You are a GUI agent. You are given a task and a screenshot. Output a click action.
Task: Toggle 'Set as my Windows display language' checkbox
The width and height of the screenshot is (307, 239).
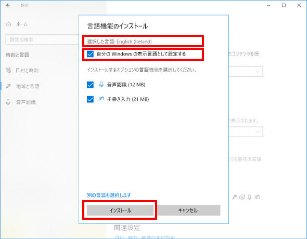(x=90, y=54)
